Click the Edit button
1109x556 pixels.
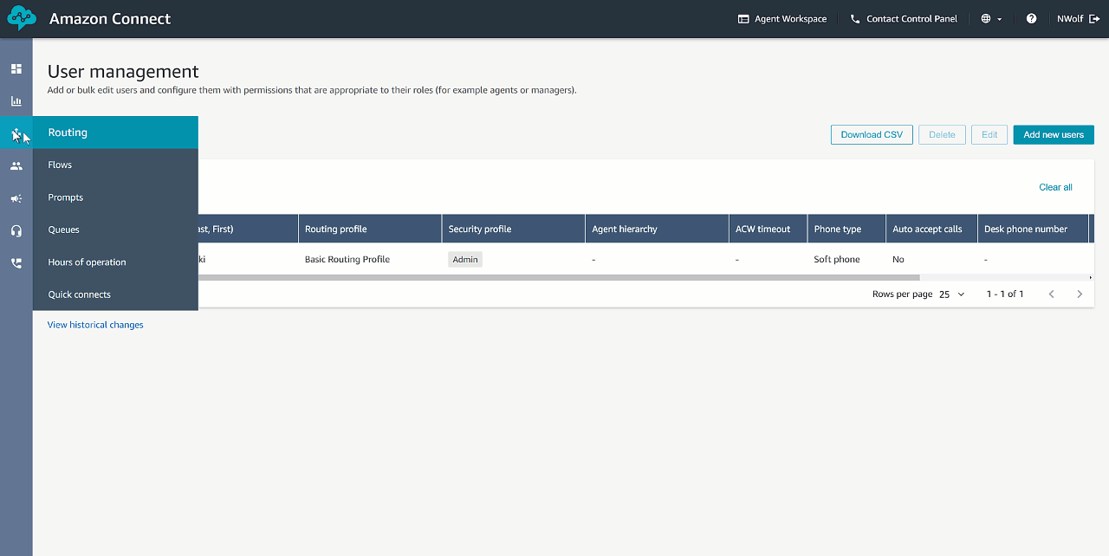989,134
